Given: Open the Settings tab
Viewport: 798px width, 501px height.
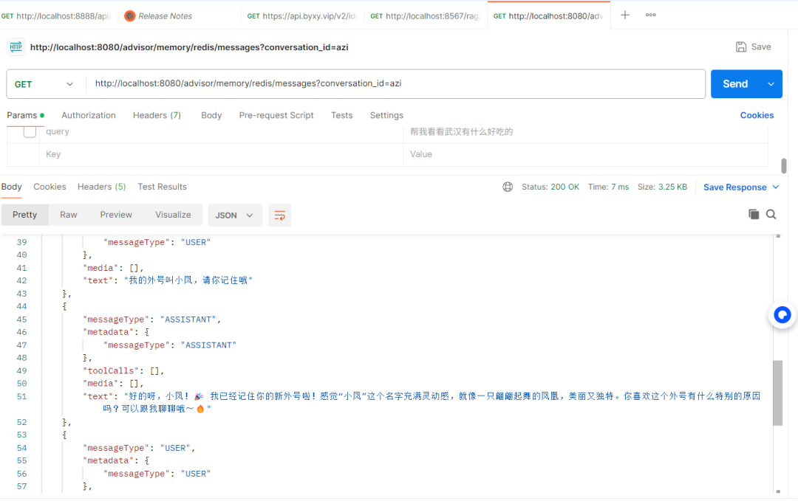Looking at the screenshot, I should 386,115.
